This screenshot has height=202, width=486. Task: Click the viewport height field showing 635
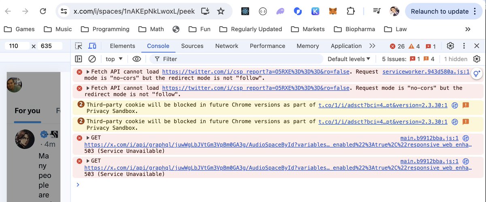(50, 46)
